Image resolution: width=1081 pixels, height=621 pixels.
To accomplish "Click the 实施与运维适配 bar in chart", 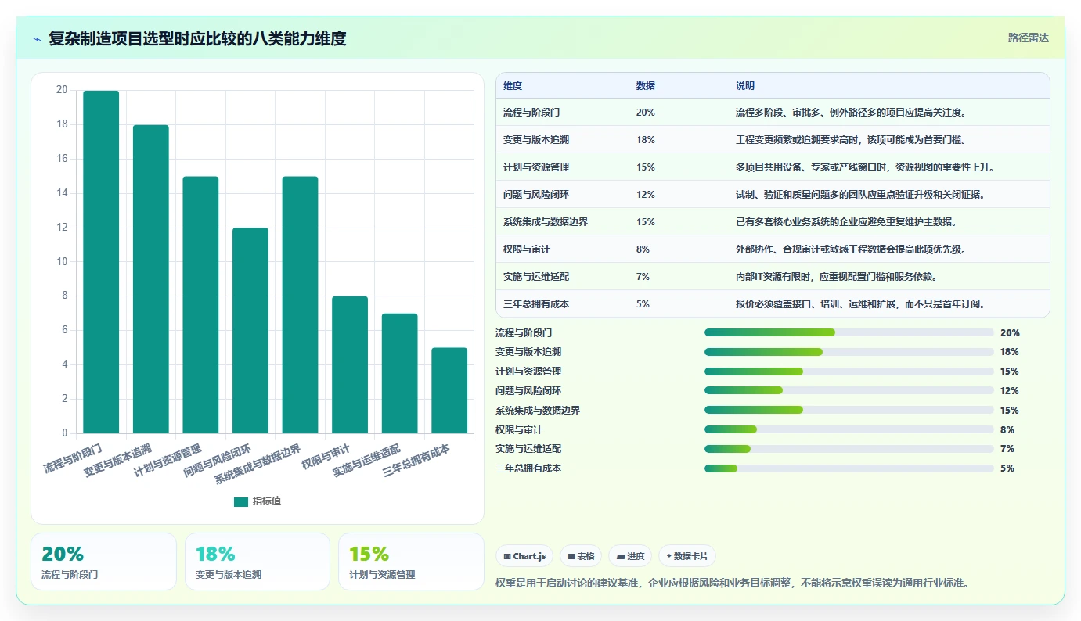I will click(399, 373).
